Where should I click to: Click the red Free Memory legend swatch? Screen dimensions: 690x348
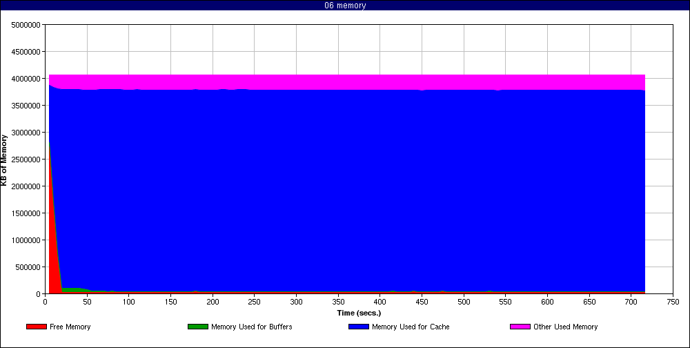pyautogui.click(x=37, y=327)
